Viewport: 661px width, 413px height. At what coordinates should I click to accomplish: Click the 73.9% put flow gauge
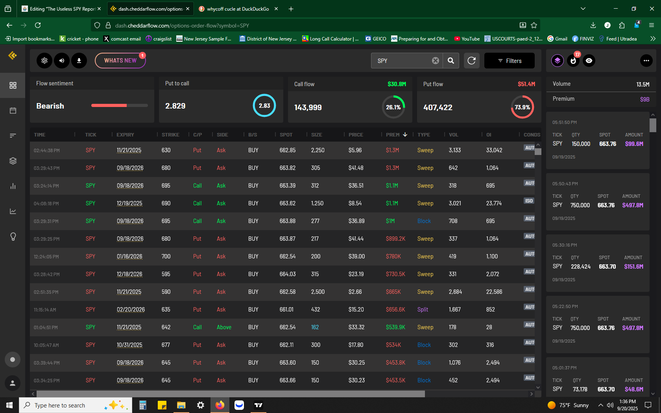click(x=523, y=107)
